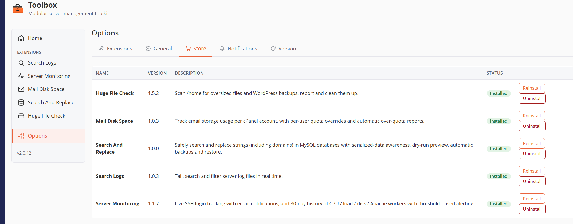Click the Installed badge for Huge File Check
Image resolution: width=573 pixels, height=224 pixels.
499,94
